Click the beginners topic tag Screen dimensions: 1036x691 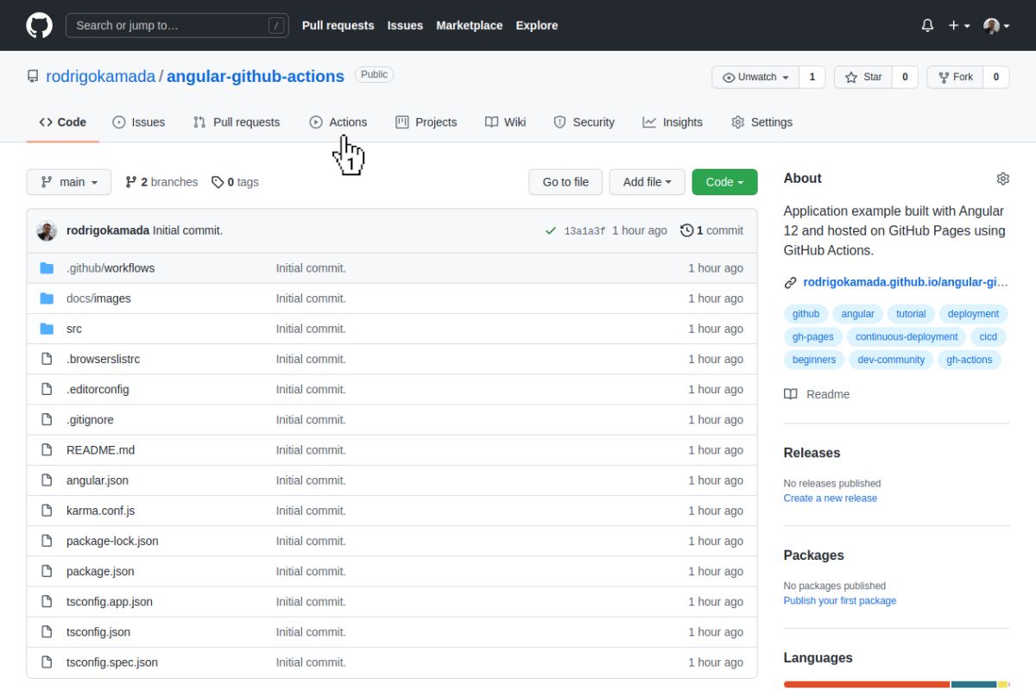coord(814,360)
